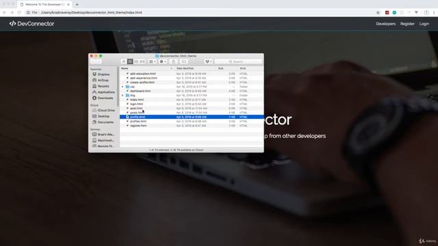The width and height of the screenshot is (438, 246).
Task: Select the img folder row
Action: point(192,96)
